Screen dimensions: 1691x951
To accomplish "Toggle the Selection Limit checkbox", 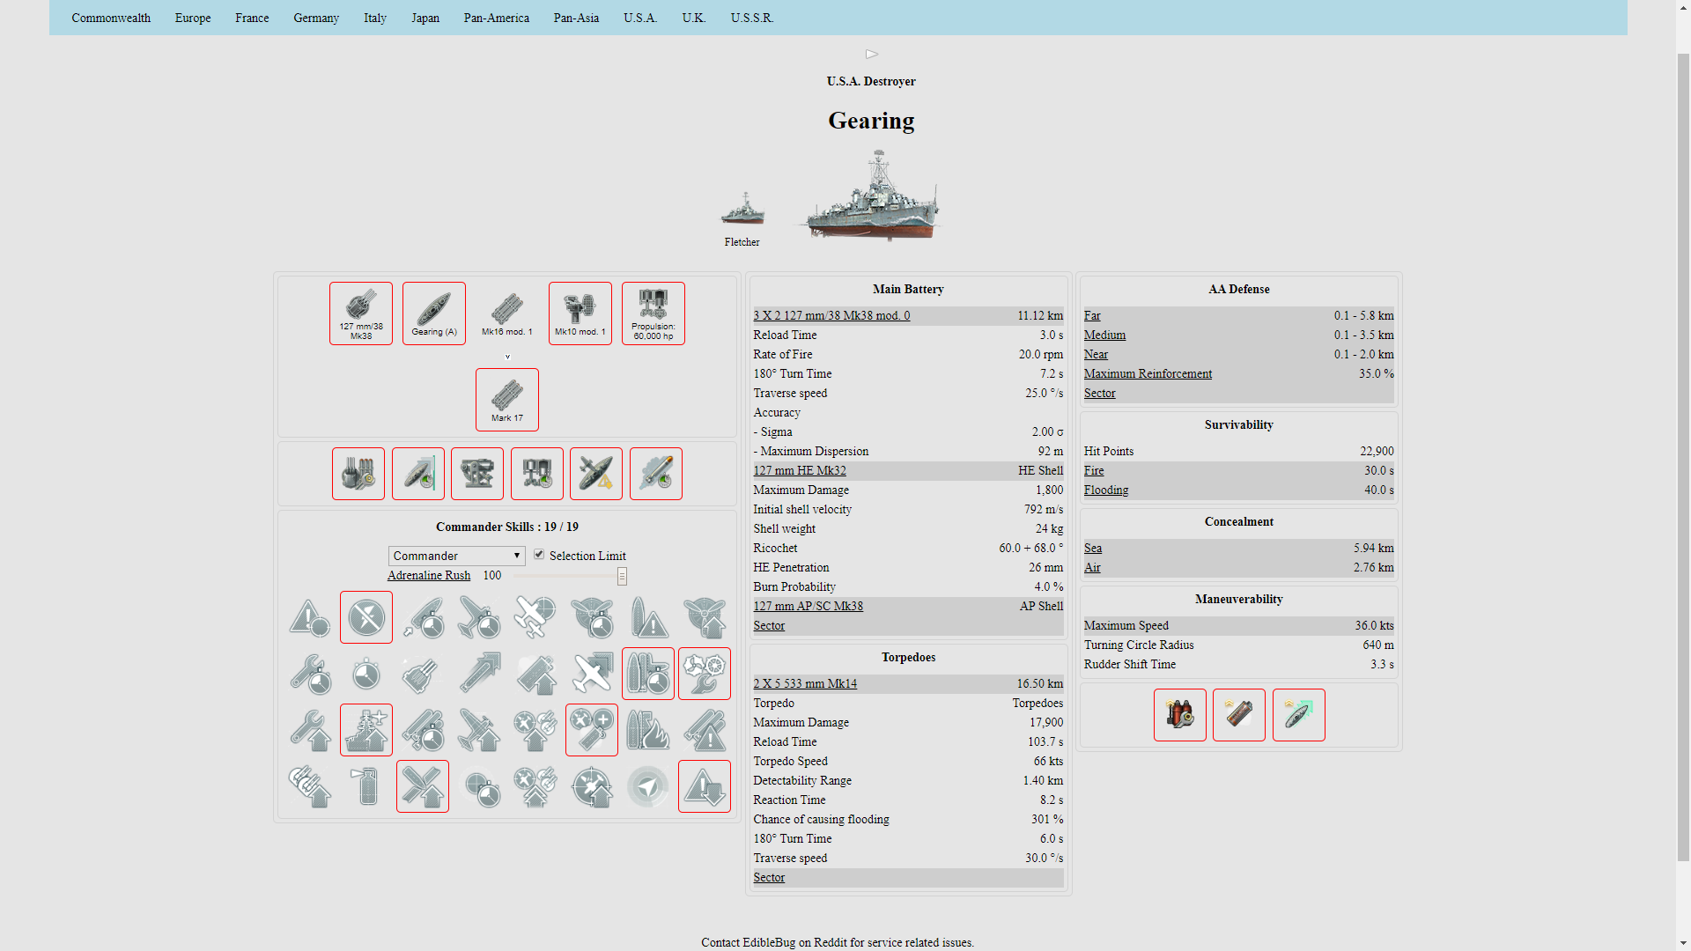I will click(539, 555).
